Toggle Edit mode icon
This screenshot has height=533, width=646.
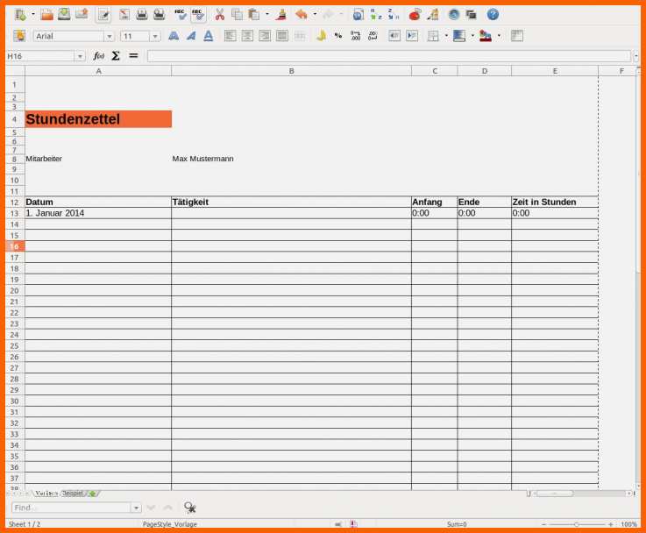[x=103, y=15]
